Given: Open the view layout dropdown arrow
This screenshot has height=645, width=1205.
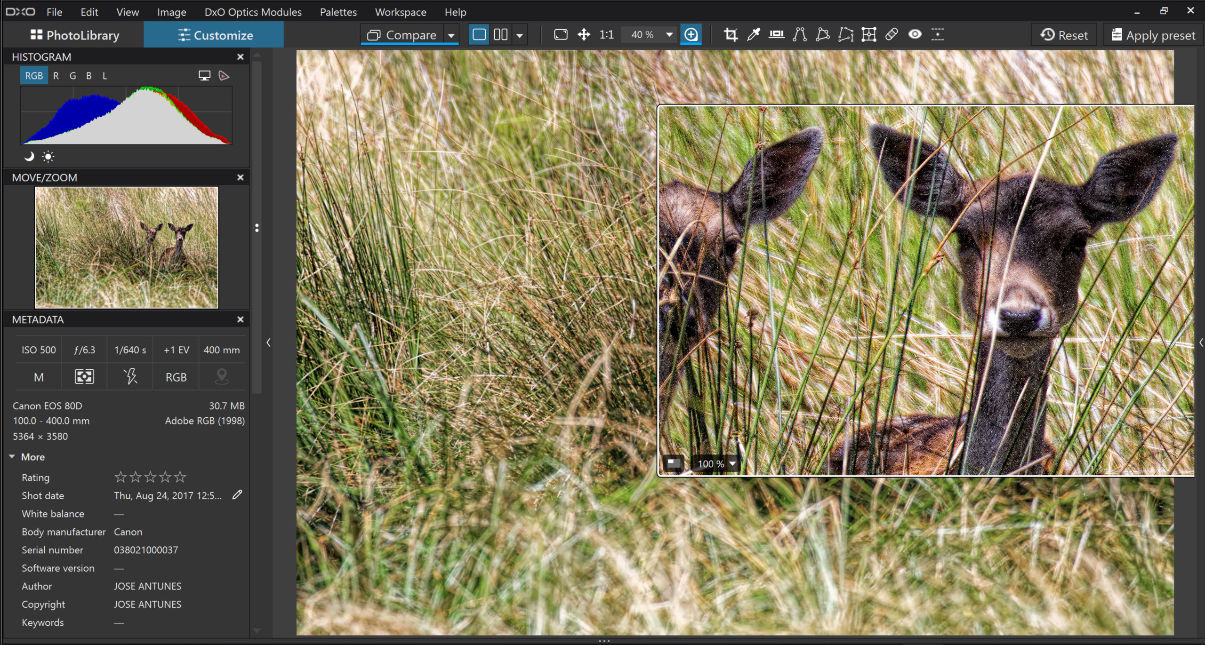Looking at the screenshot, I should tap(520, 35).
